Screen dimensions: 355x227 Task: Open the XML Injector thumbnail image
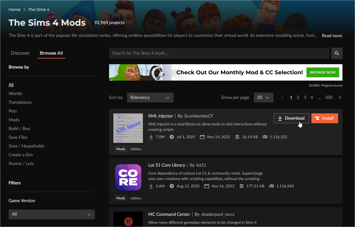(x=128, y=128)
